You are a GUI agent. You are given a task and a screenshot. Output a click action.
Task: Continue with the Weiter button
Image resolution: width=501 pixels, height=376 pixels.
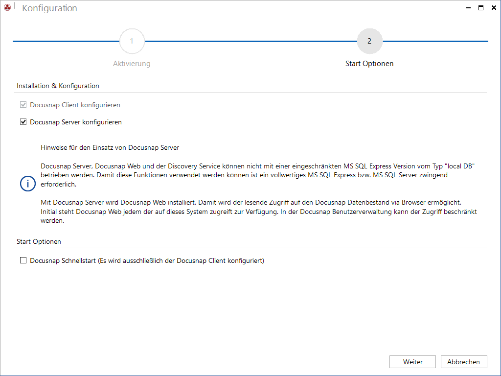pos(412,362)
